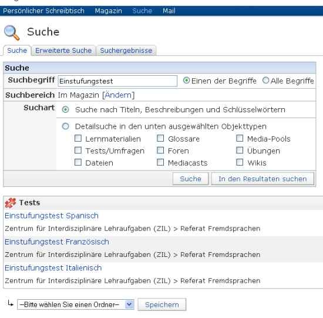323x318 pixels.
Task: Click the magnifying glass Suche icon
Action: pos(12,32)
